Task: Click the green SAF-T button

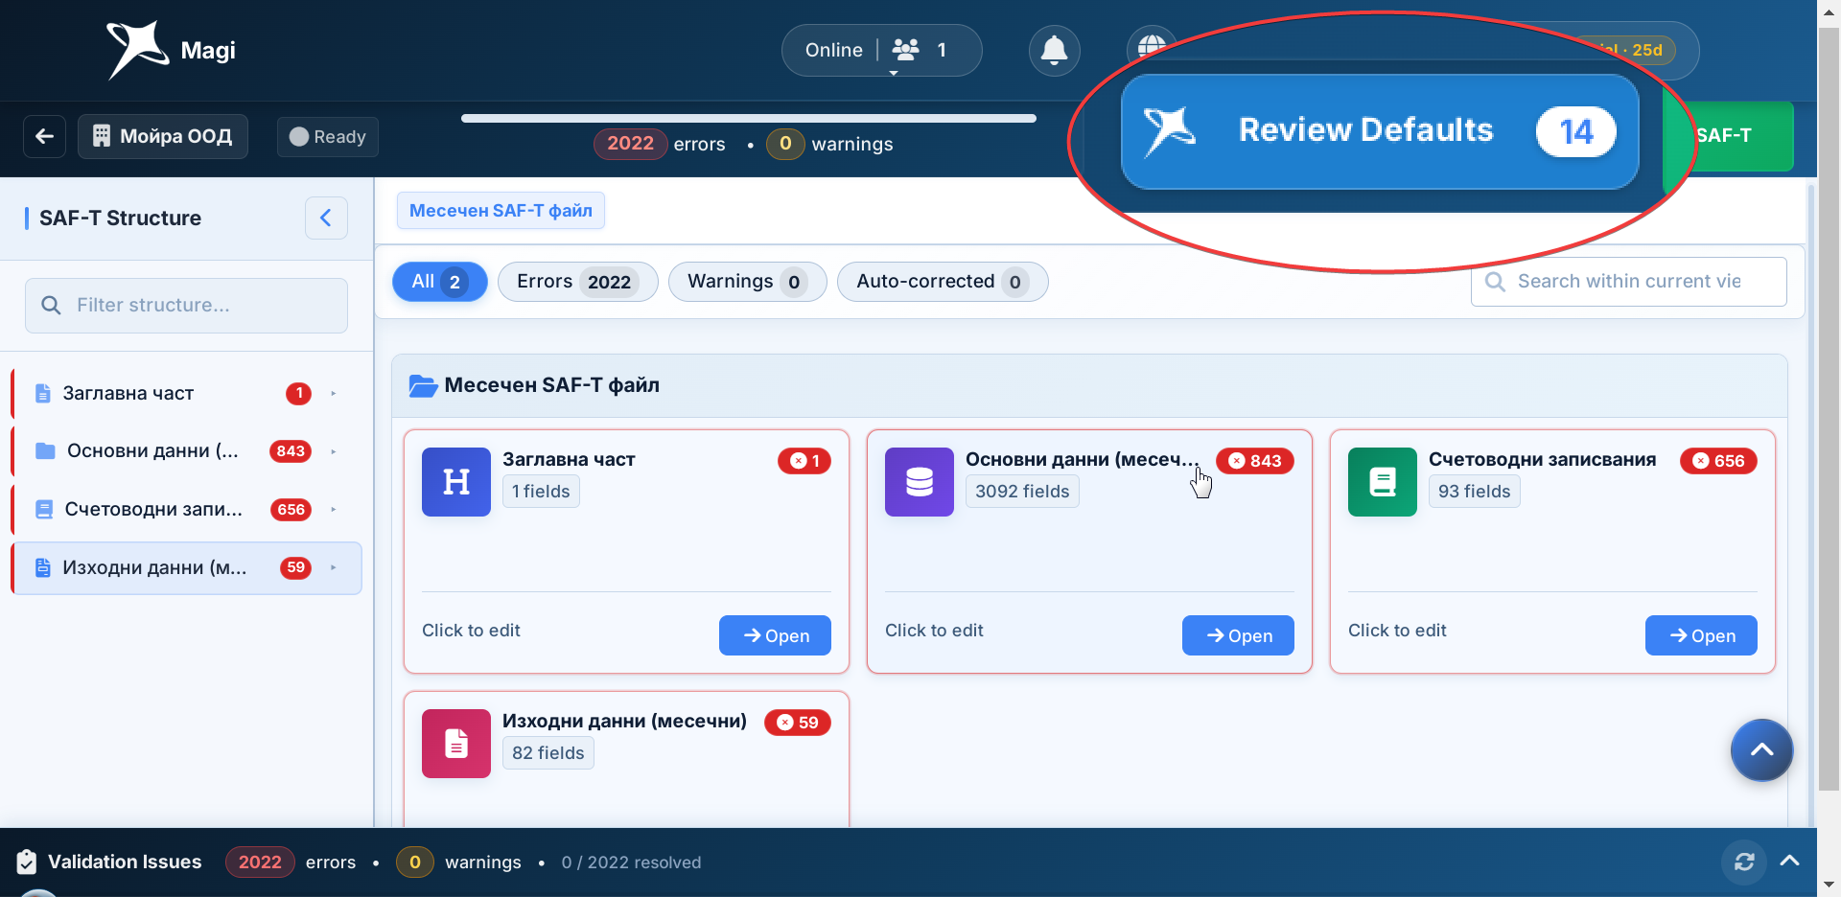Action: pos(1735,136)
